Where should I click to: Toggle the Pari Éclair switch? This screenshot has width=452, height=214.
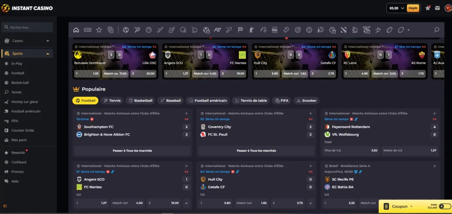tap(445, 206)
